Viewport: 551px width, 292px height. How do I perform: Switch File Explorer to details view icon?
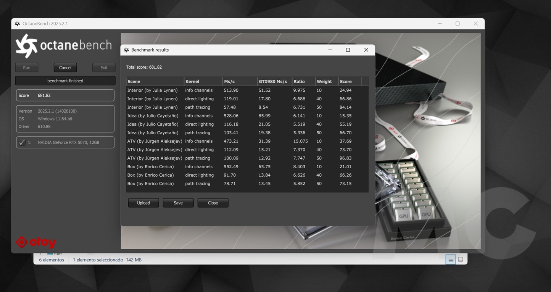[451, 260]
